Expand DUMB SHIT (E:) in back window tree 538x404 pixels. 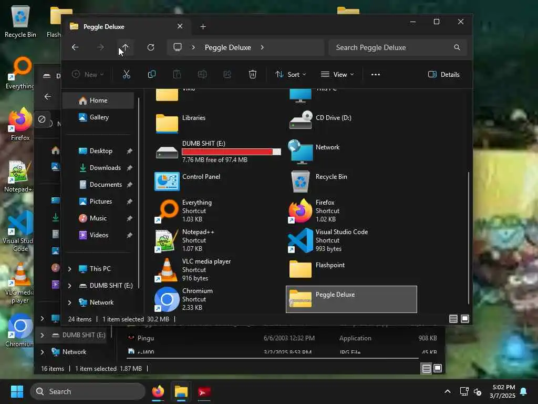[x=42, y=335]
